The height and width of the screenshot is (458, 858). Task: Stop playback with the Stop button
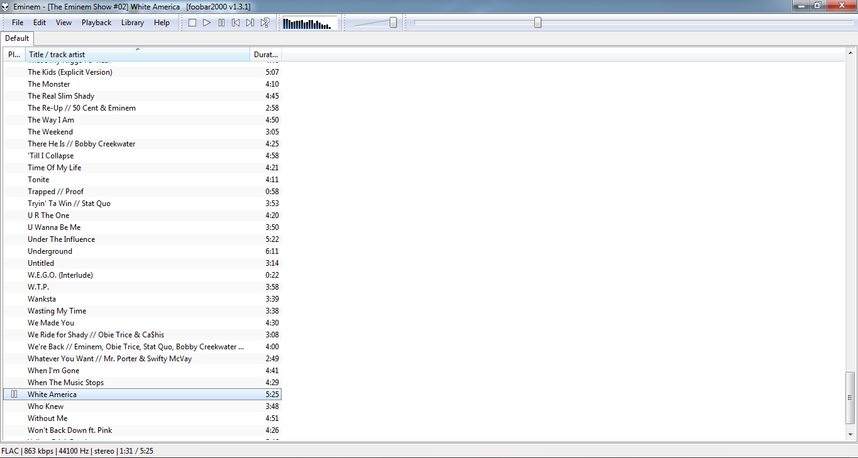pos(192,23)
